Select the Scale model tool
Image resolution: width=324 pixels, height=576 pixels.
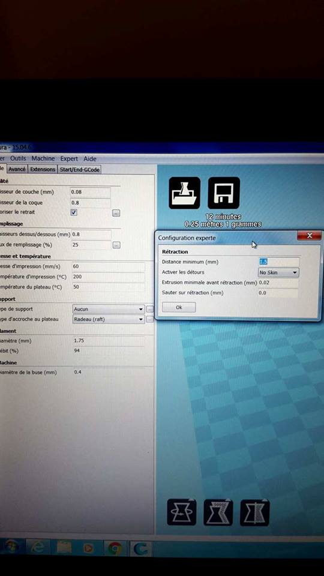click(x=218, y=512)
